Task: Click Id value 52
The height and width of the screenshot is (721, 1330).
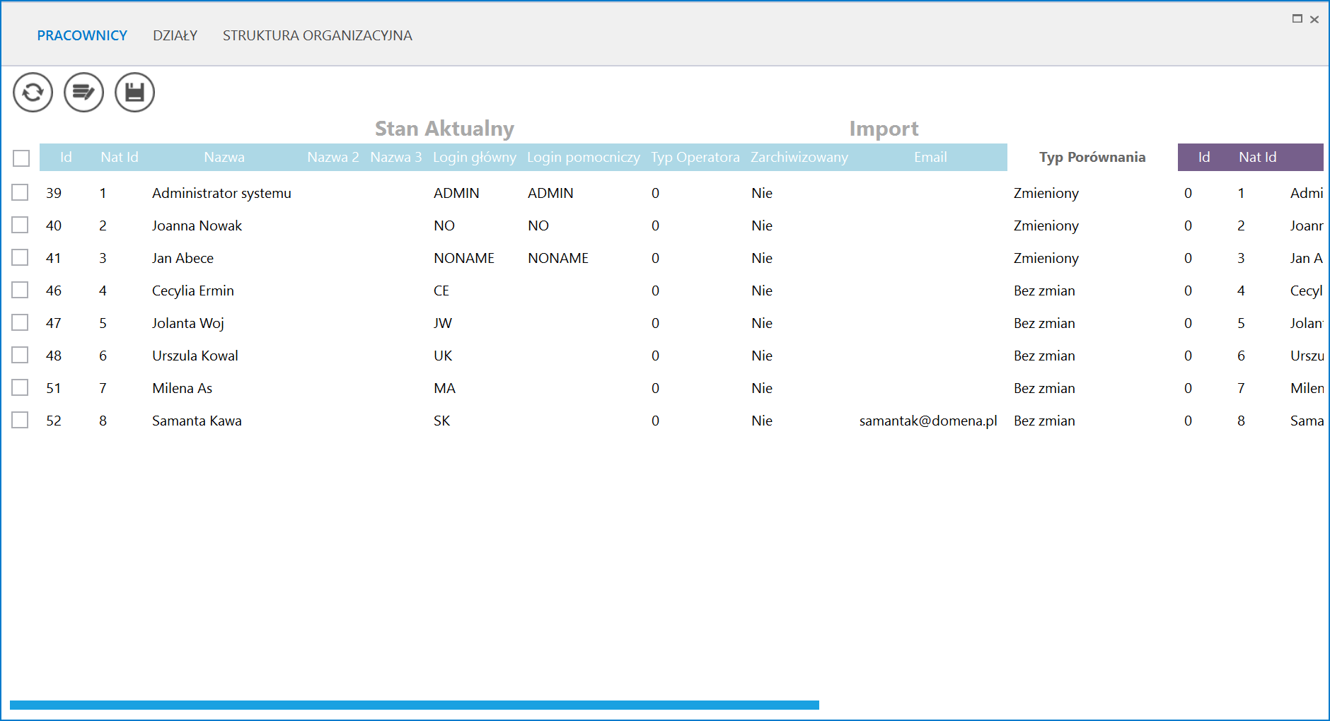Action: [x=54, y=421]
